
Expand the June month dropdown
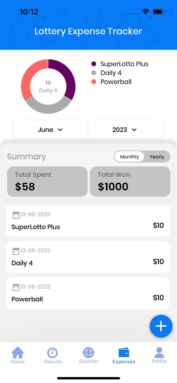click(x=51, y=130)
